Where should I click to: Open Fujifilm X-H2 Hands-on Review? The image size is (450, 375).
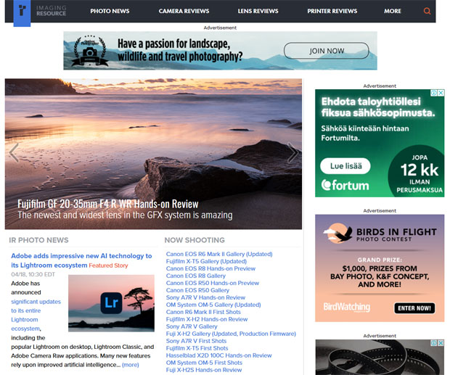[x=207, y=319]
